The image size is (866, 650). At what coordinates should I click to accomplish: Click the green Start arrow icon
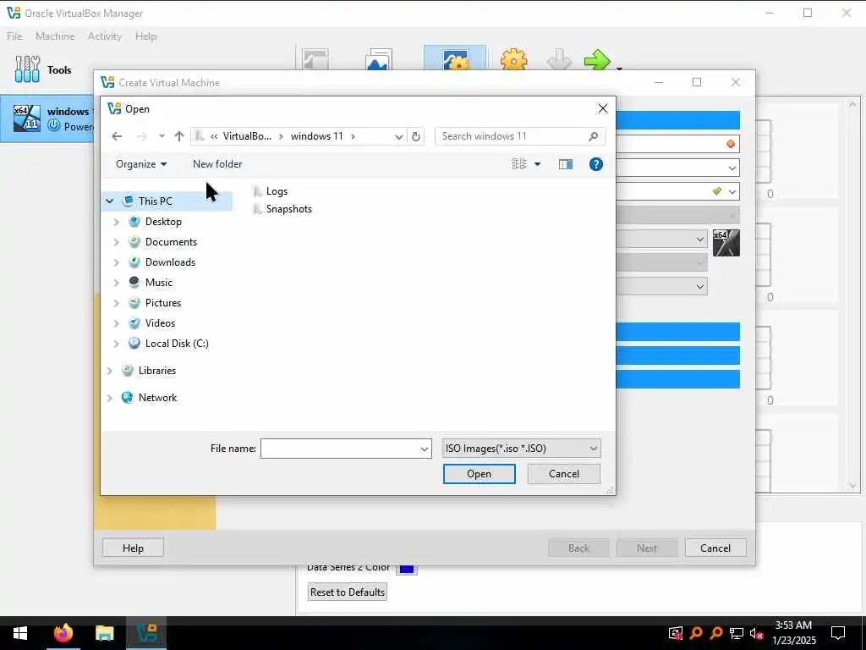coord(597,60)
